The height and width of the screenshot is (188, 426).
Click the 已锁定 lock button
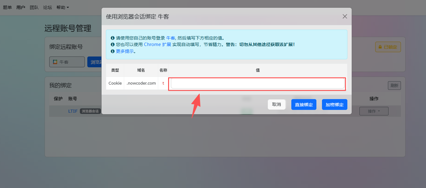388,47
